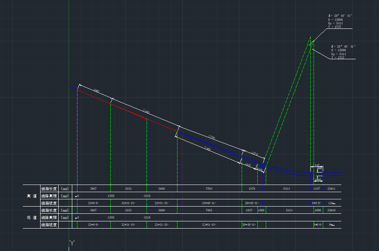Click the 低道 row header label
This screenshot has width=379, height=251.
click(31, 217)
